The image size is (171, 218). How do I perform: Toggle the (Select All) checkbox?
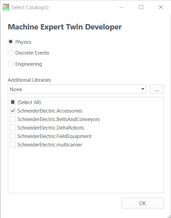[x=13, y=102]
